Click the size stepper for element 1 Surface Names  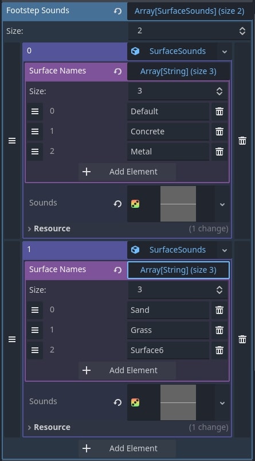click(219, 290)
